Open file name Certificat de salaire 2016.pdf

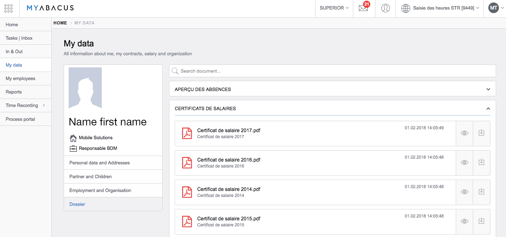(x=229, y=160)
